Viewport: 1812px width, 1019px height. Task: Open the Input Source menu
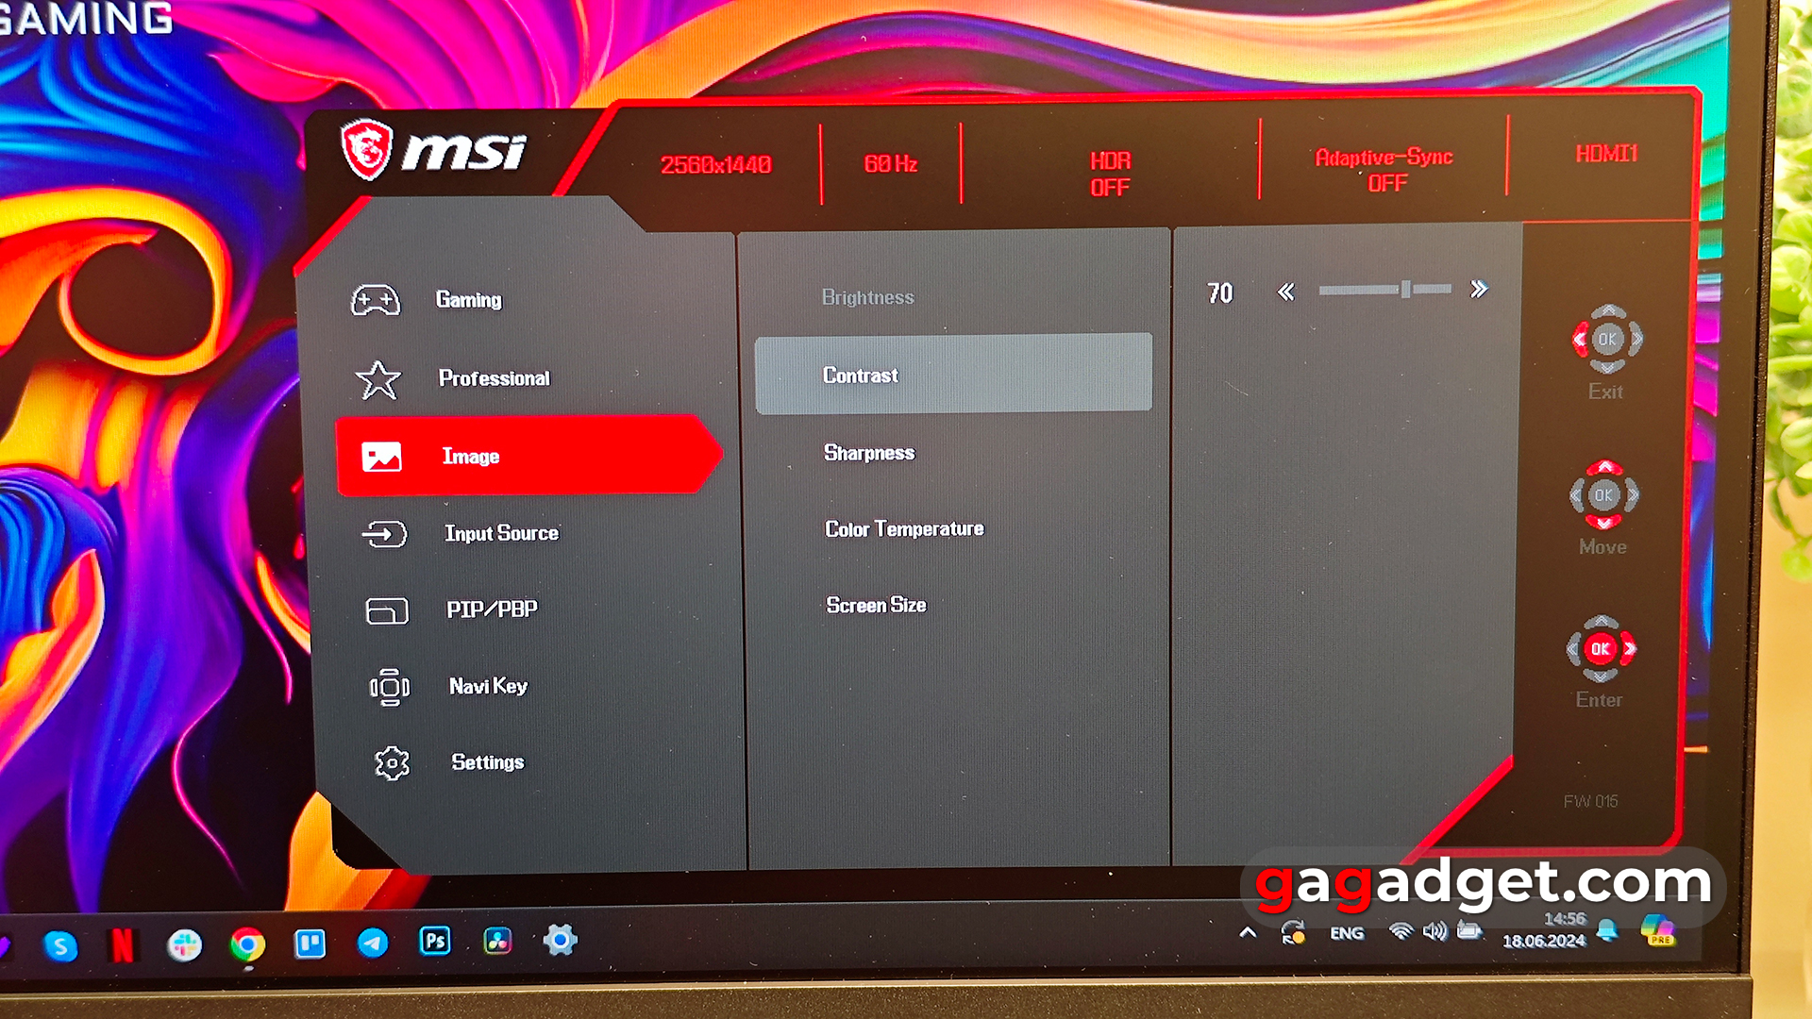tap(502, 534)
